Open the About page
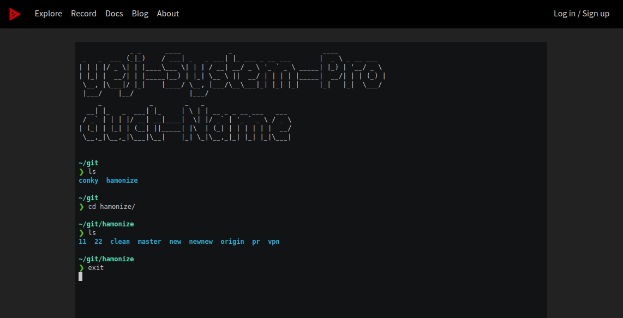Viewport: 623px width, 318px height. click(167, 14)
